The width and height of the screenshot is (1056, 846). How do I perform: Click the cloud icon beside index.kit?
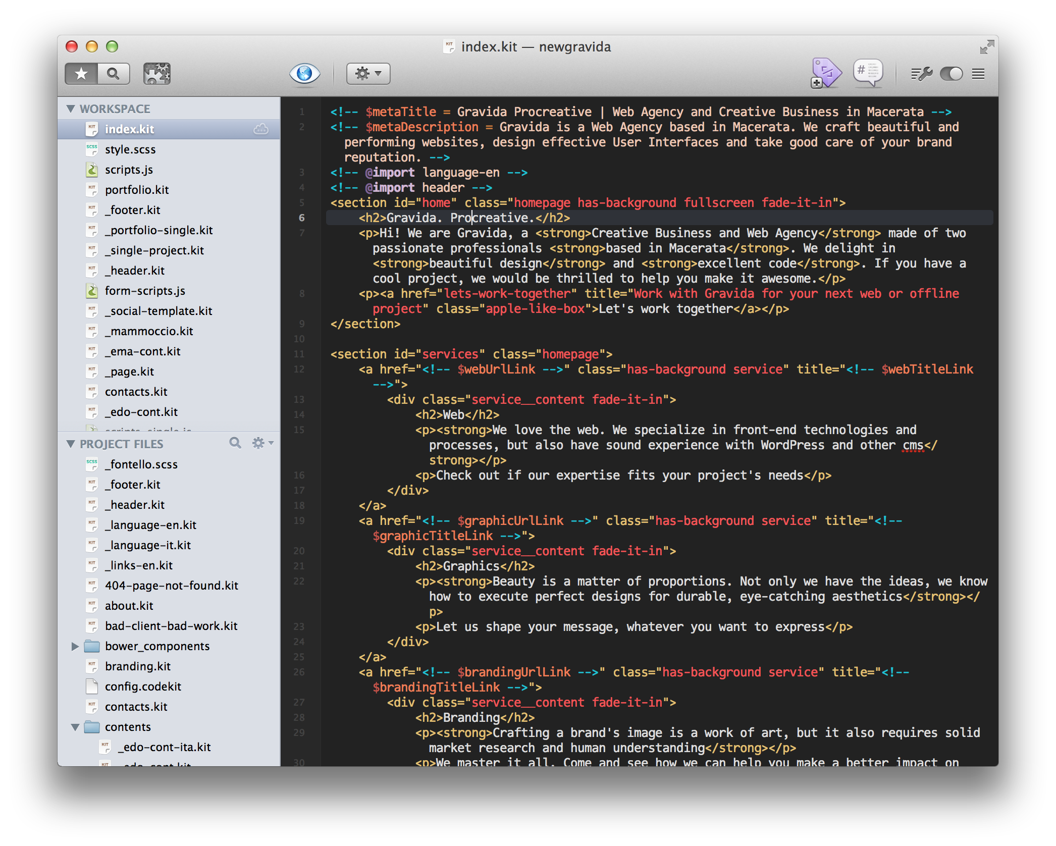pyautogui.click(x=260, y=129)
